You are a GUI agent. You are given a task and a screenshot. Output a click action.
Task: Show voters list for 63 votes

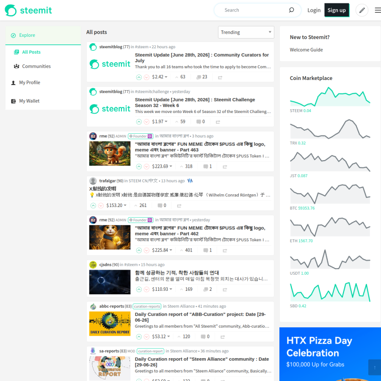click(180, 77)
